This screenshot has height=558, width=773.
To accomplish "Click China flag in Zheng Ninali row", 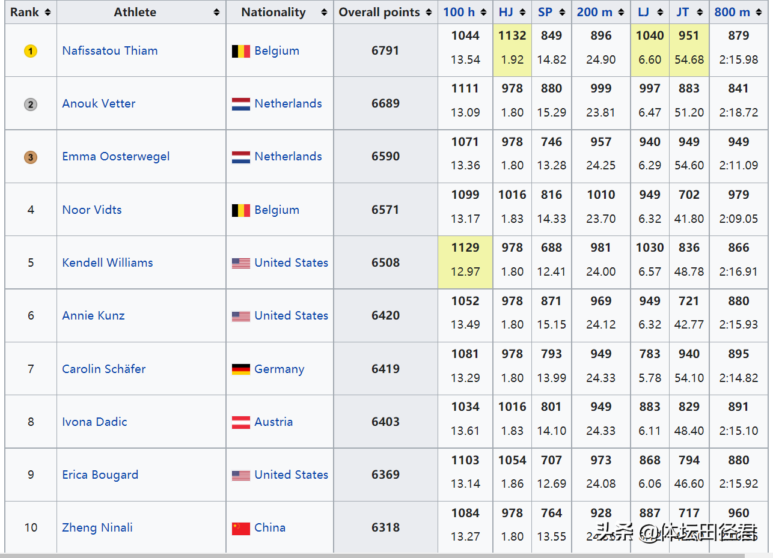I will [x=241, y=528].
